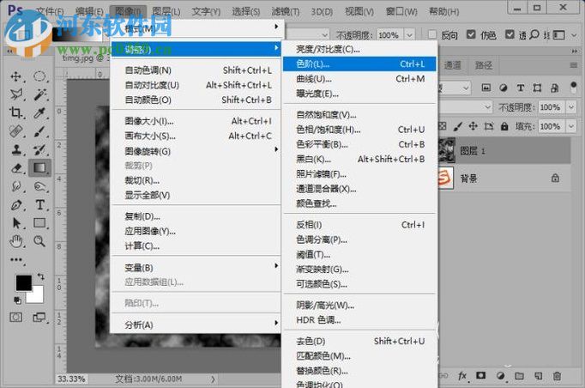Image resolution: width=585 pixels, height=388 pixels.
Task: Filter layers by pixel layer type
Action: (x=486, y=88)
